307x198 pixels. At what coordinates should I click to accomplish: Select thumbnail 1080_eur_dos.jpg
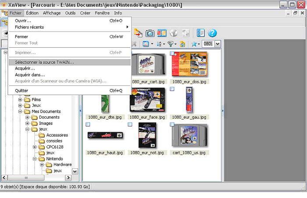click(x=189, y=64)
